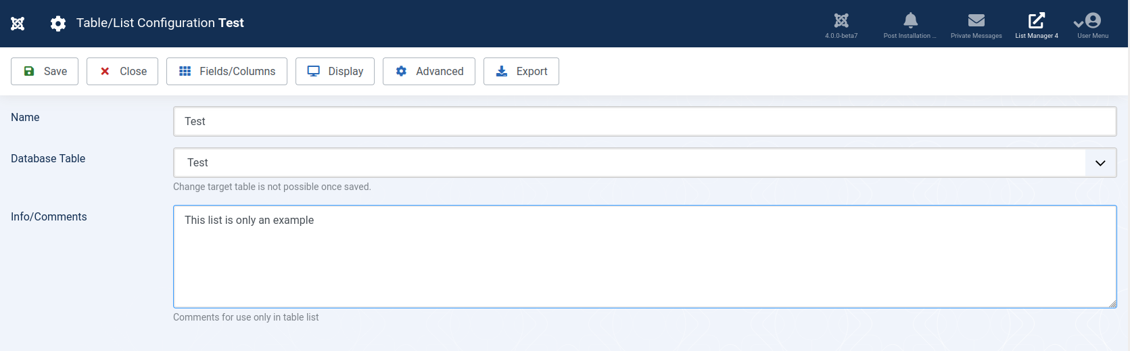Open Display settings

[x=335, y=71]
